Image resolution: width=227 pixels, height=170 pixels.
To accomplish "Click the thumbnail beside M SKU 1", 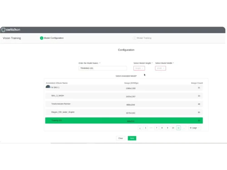I will pyautogui.click(x=48, y=87).
